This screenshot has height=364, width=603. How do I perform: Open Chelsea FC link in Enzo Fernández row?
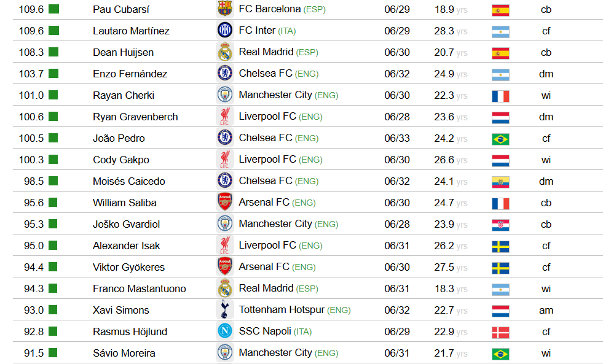click(x=266, y=73)
